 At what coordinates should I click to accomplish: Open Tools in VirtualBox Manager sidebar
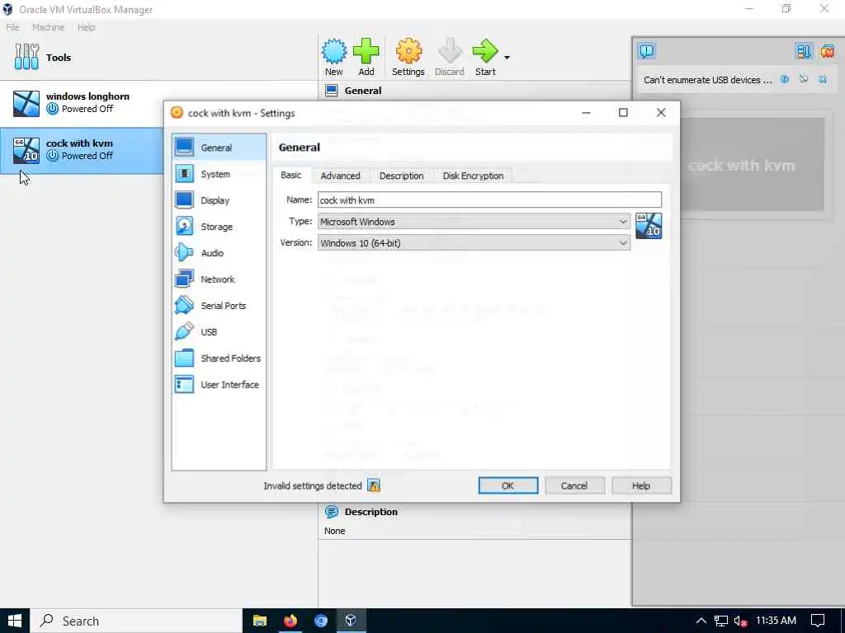pyautogui.click(x=43, y=57)
